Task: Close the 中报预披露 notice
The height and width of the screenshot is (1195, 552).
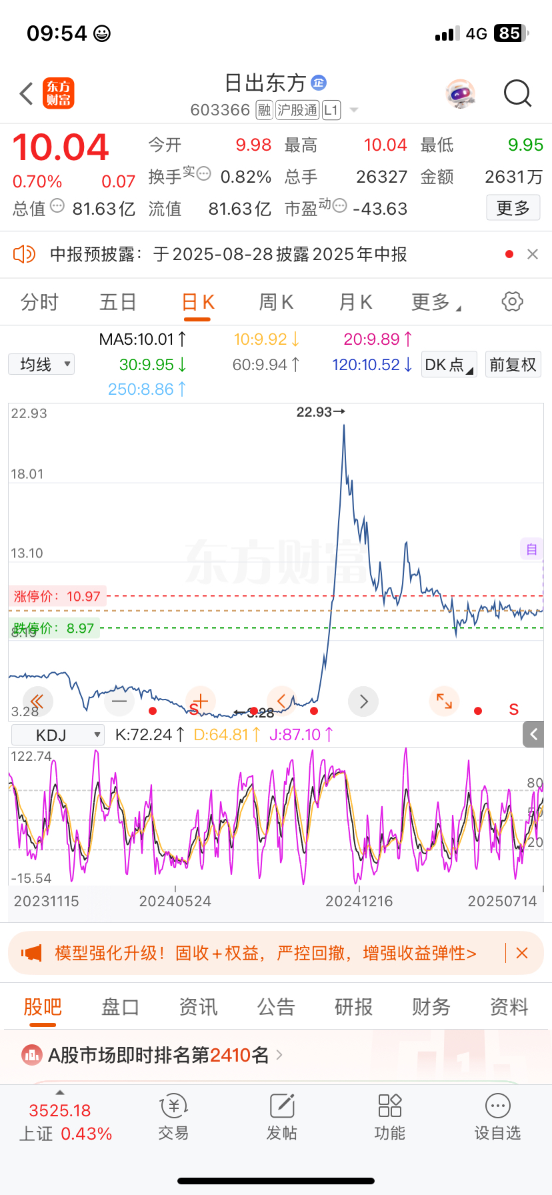Action: [x=533, y=254]
